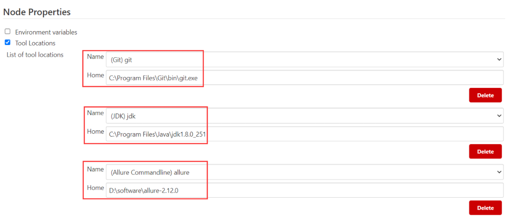
Task: Uncheck the Tool Locations checkbox
Action: (8, 42)
